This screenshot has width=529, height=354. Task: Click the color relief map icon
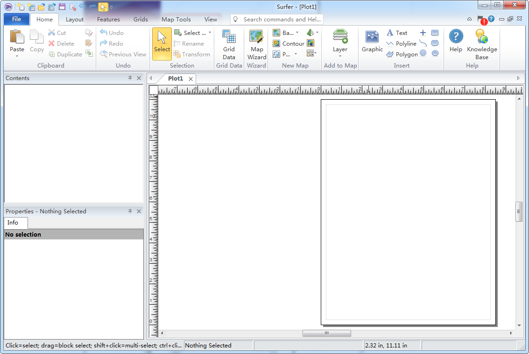[310, 43]
